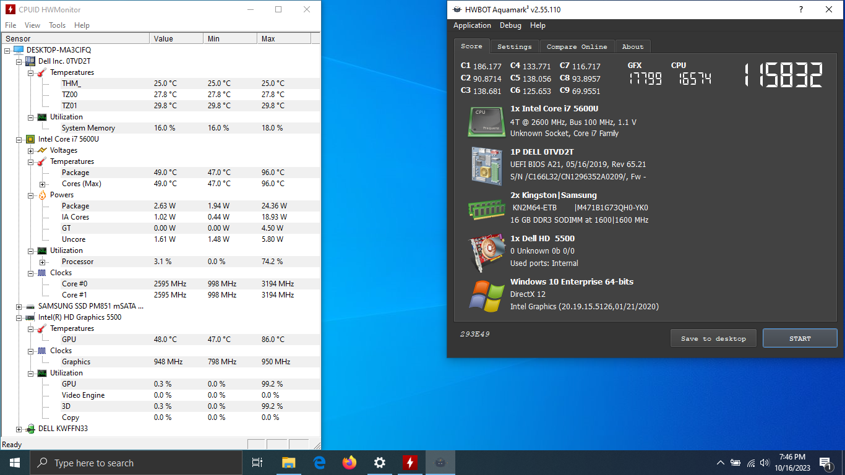Collapse the DESKTOP-MA3CIFQ tree node
Viewport: 845px width, 475px height.
point(7,50)
